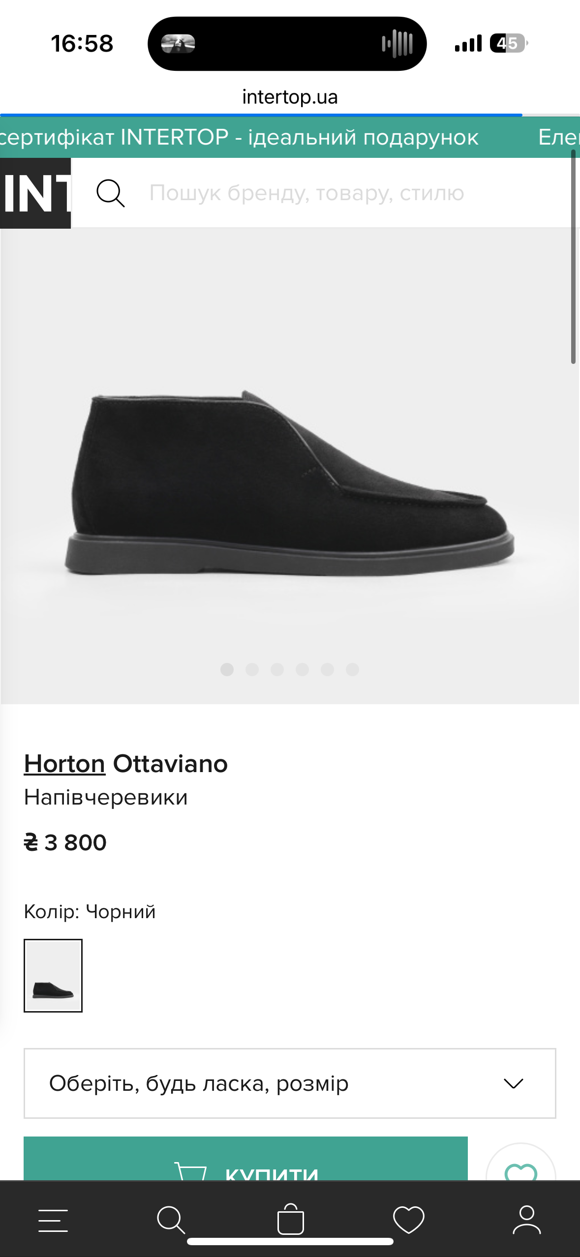Tap the magnifier icon beside search field

coord(110,193)
